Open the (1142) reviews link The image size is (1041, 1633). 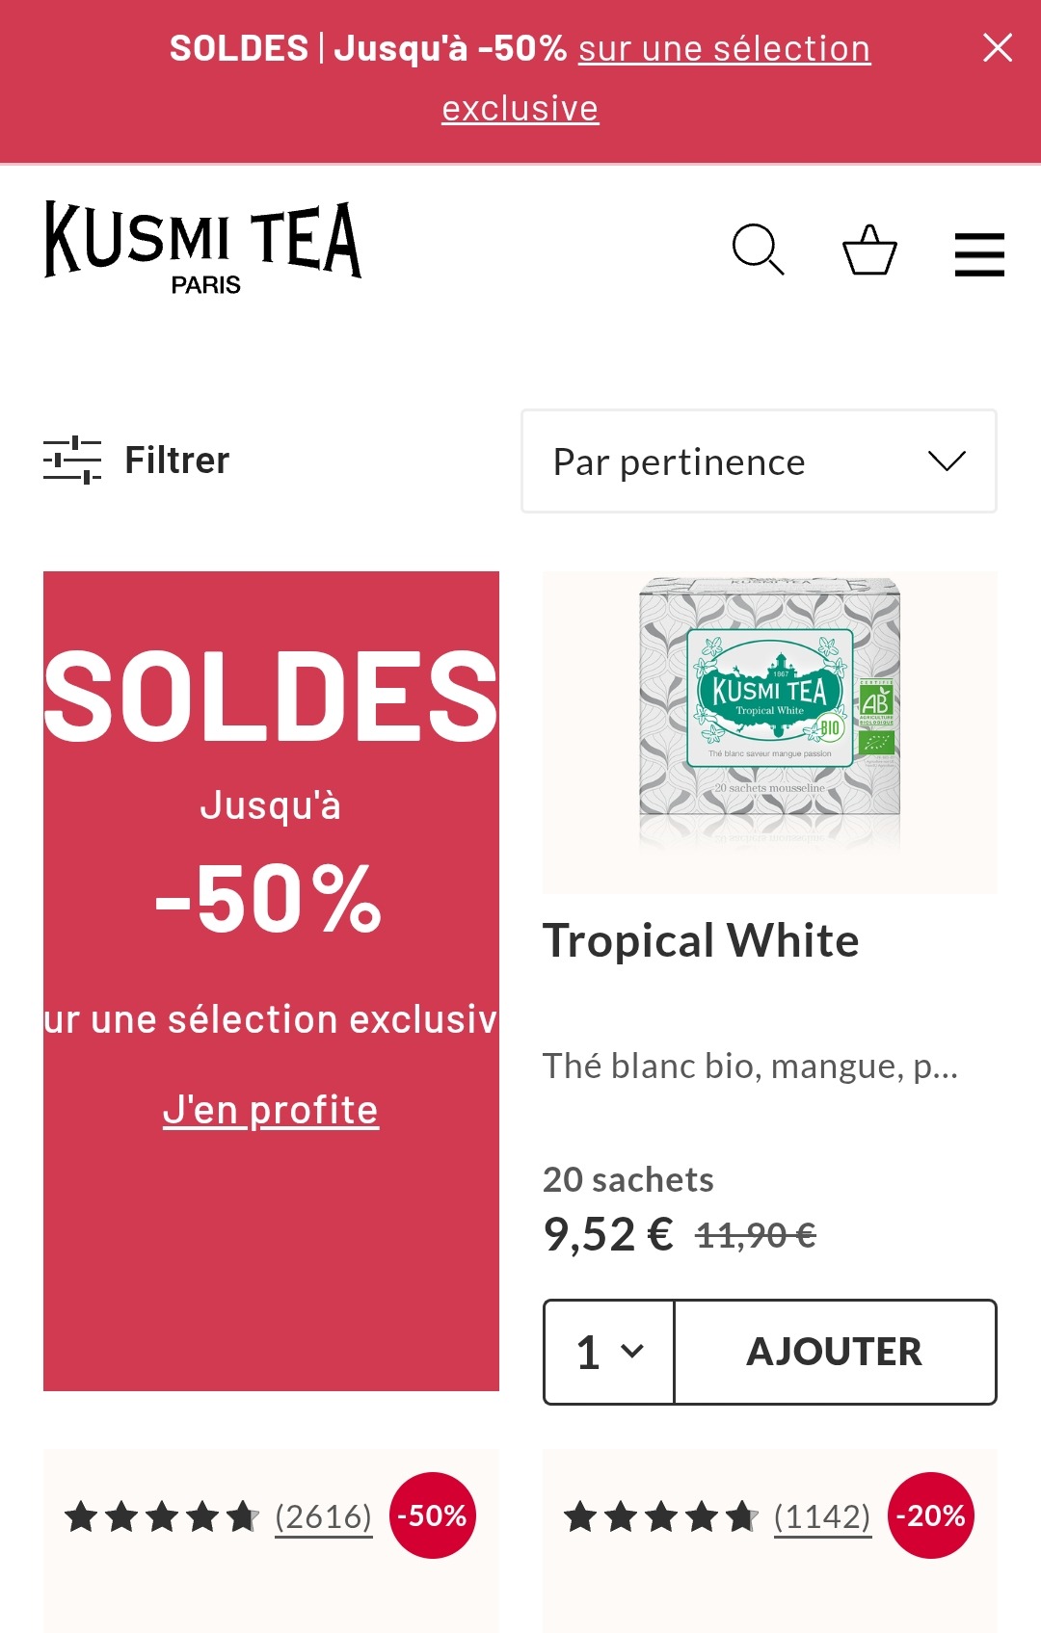point(821,1514)
